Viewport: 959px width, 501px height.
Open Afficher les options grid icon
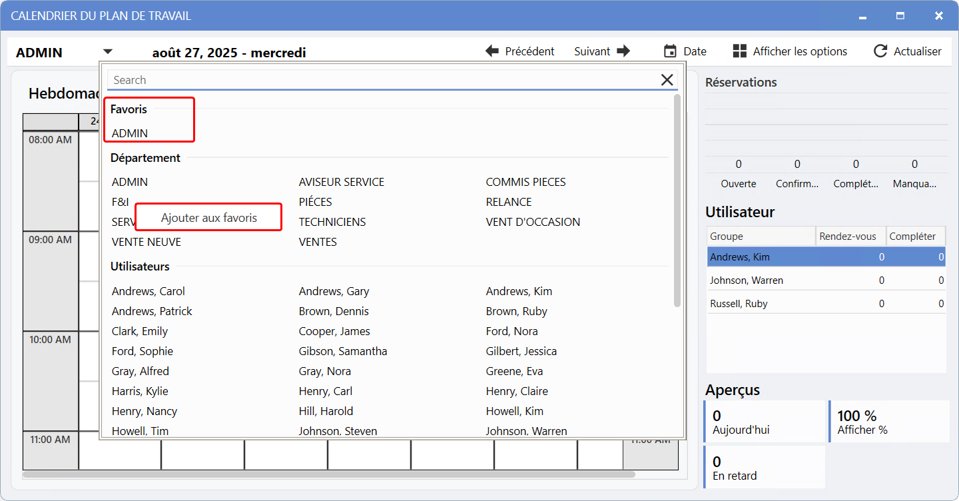[739, 51]
